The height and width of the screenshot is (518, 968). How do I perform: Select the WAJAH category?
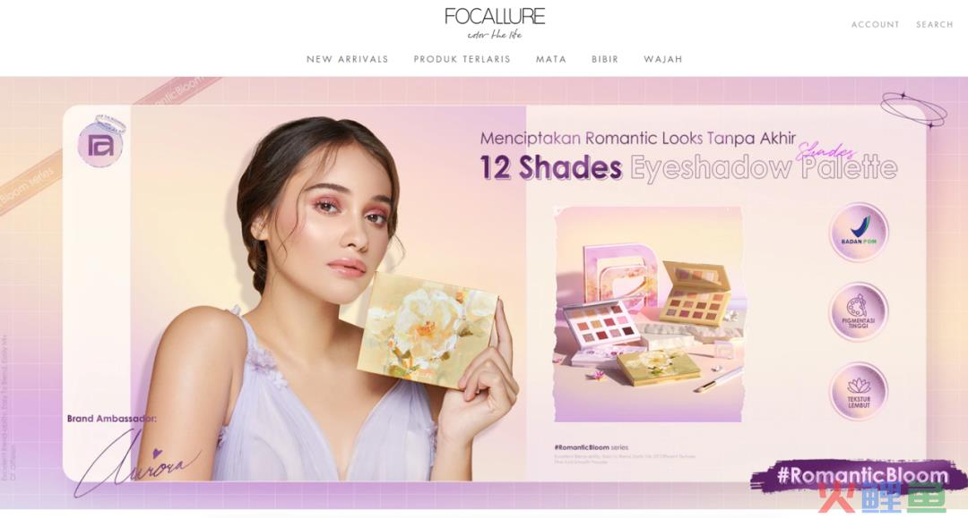click(x=663, y=59)
